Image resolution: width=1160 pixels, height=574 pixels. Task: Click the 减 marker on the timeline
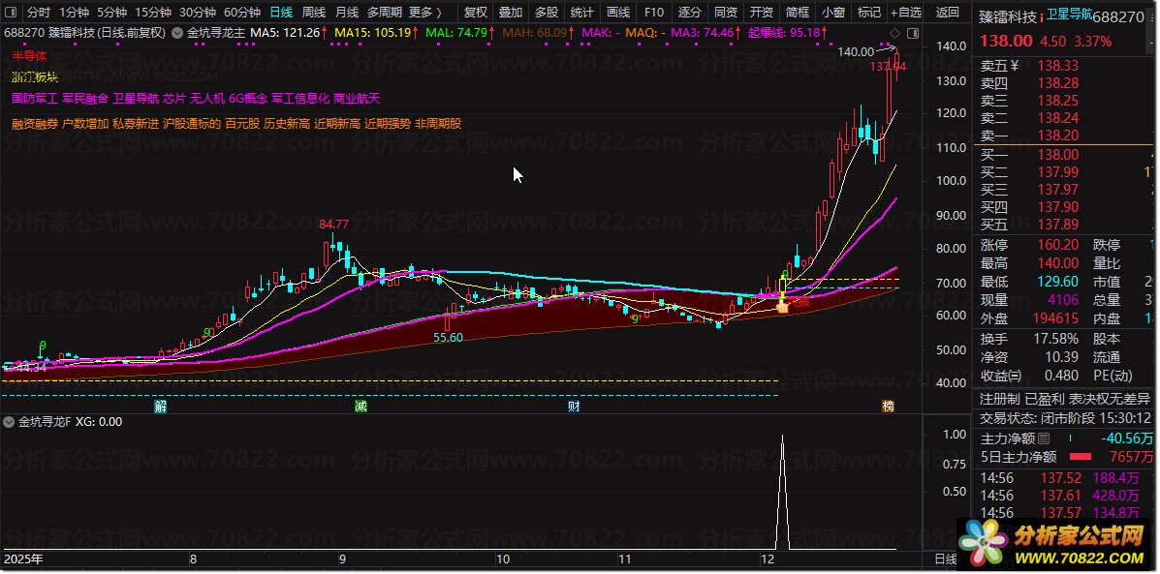(x=361, y=407)
